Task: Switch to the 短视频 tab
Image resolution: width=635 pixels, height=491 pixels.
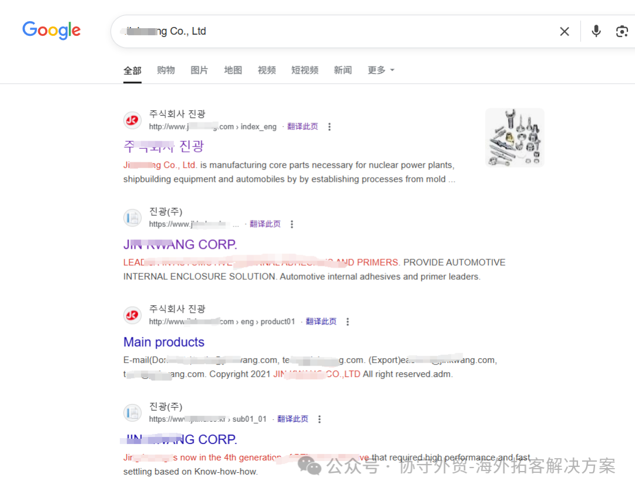Action: click(x=305, y=70)
